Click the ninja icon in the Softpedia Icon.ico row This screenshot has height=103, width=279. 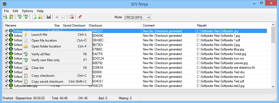(11, 58)
